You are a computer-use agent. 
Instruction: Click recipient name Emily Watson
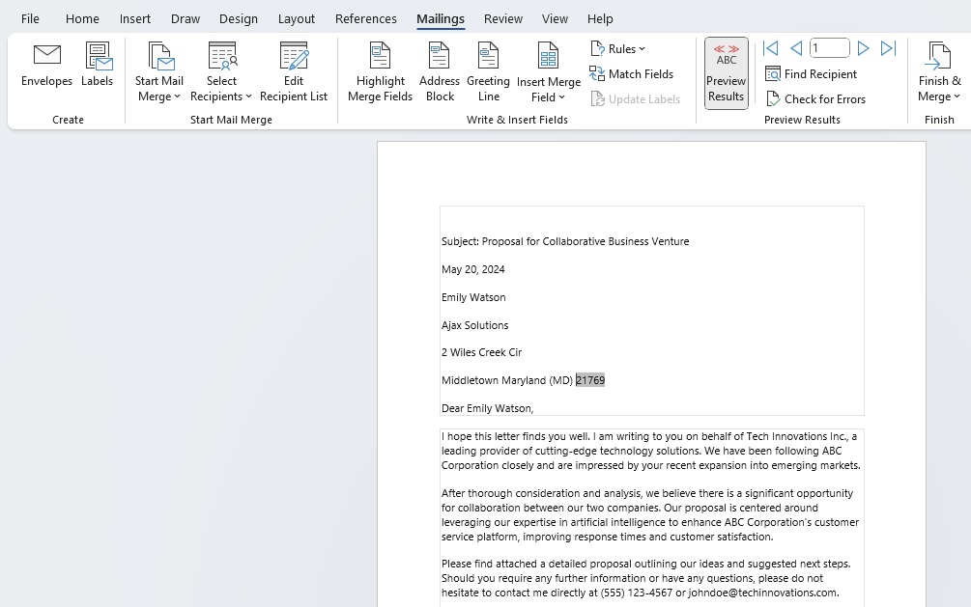click(473, 297)
